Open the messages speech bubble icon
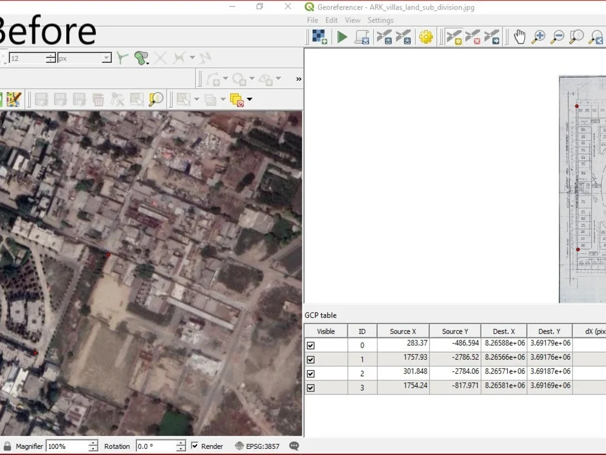Viewport: 606px width, 455px height. (294, 446)
